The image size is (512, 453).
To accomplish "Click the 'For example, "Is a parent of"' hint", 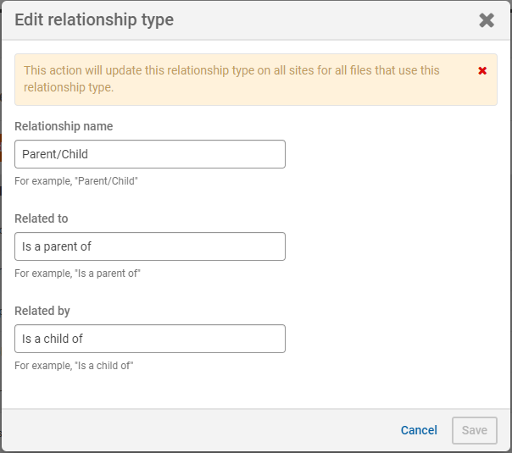I will pos(77,273).
